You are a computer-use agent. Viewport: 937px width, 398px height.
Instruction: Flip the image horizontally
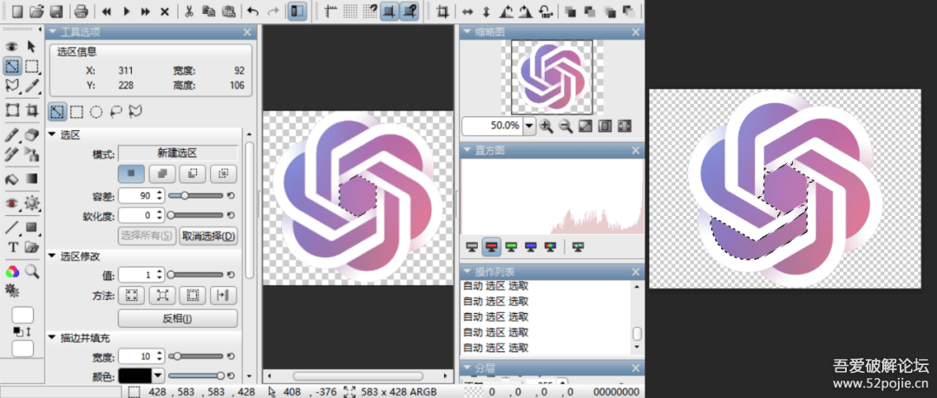pos(468,11)
